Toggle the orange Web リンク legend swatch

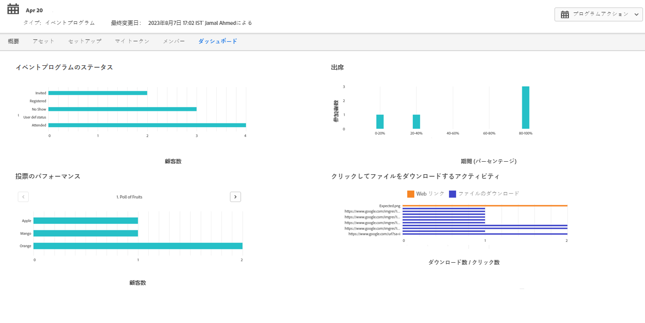coord(410,194)
